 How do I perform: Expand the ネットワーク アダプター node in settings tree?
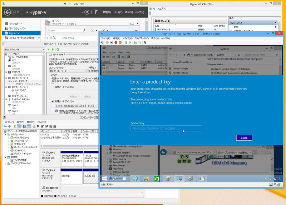coord(6,99)
